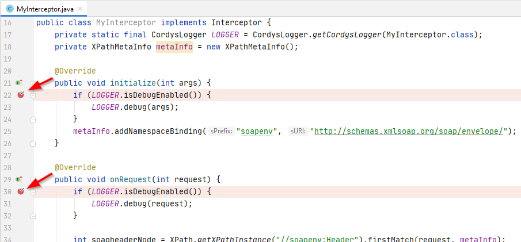
Task: Click fold end marker on line 24
Action: (33, 119)
